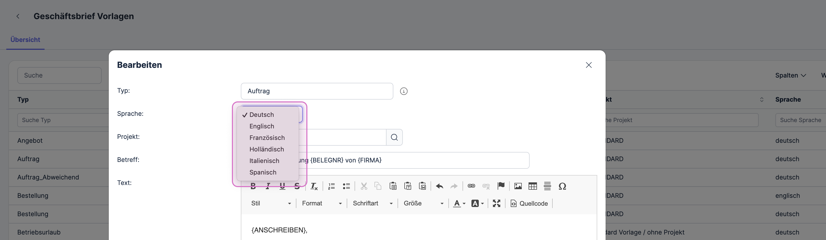Open the Stil dropdown

point(271,204)
